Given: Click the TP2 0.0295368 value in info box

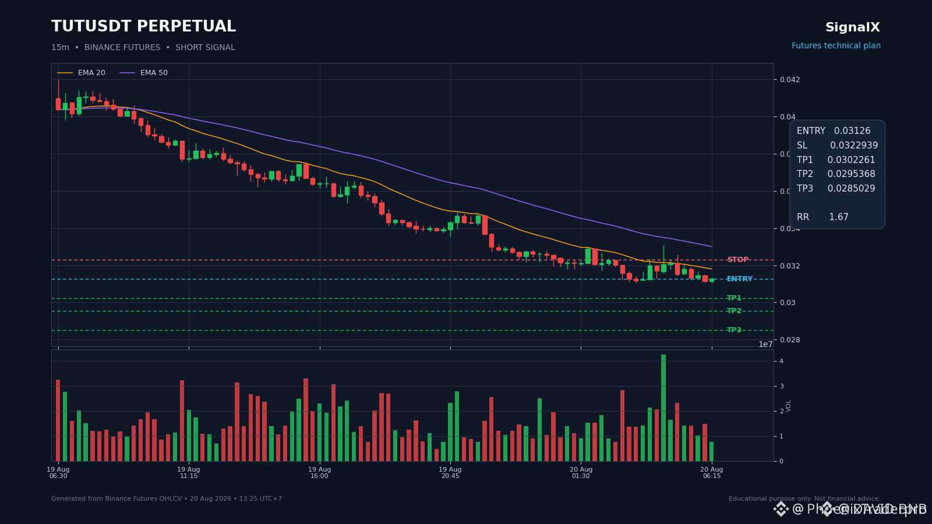Looking at the screenshot, I should pos(851,174).
